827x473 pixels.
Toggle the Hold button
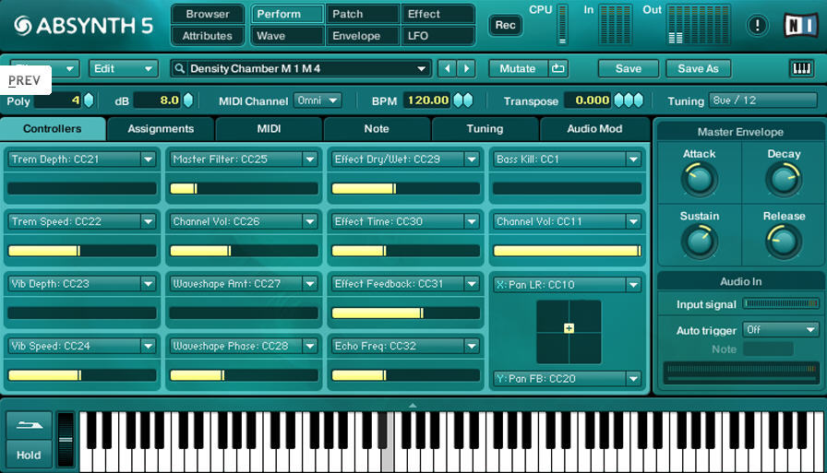pyautogui.click(x=29, y=455)
